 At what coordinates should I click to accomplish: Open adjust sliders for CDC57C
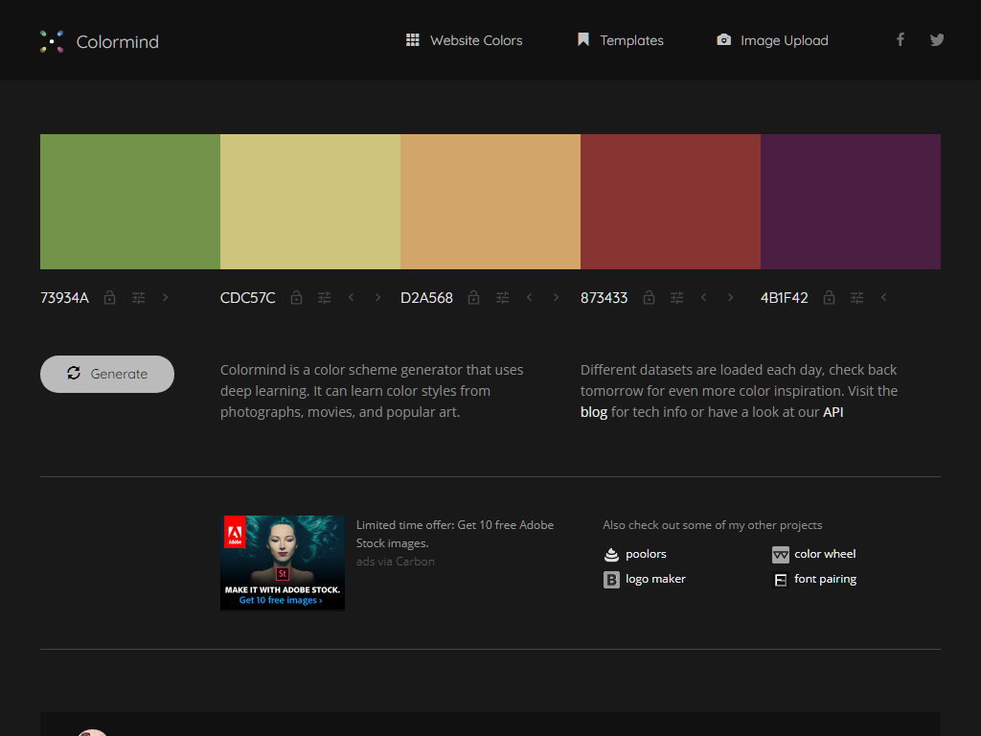pyautogui.click(x=324, y=298)
